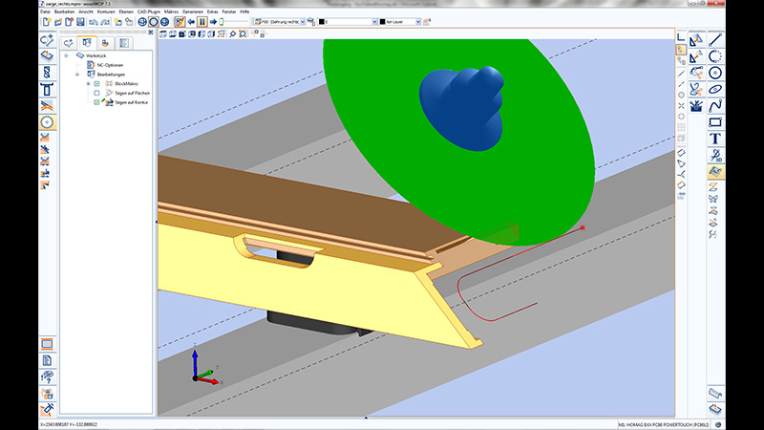Collapse the Werkstück tree node

click(x=66, y=55)
